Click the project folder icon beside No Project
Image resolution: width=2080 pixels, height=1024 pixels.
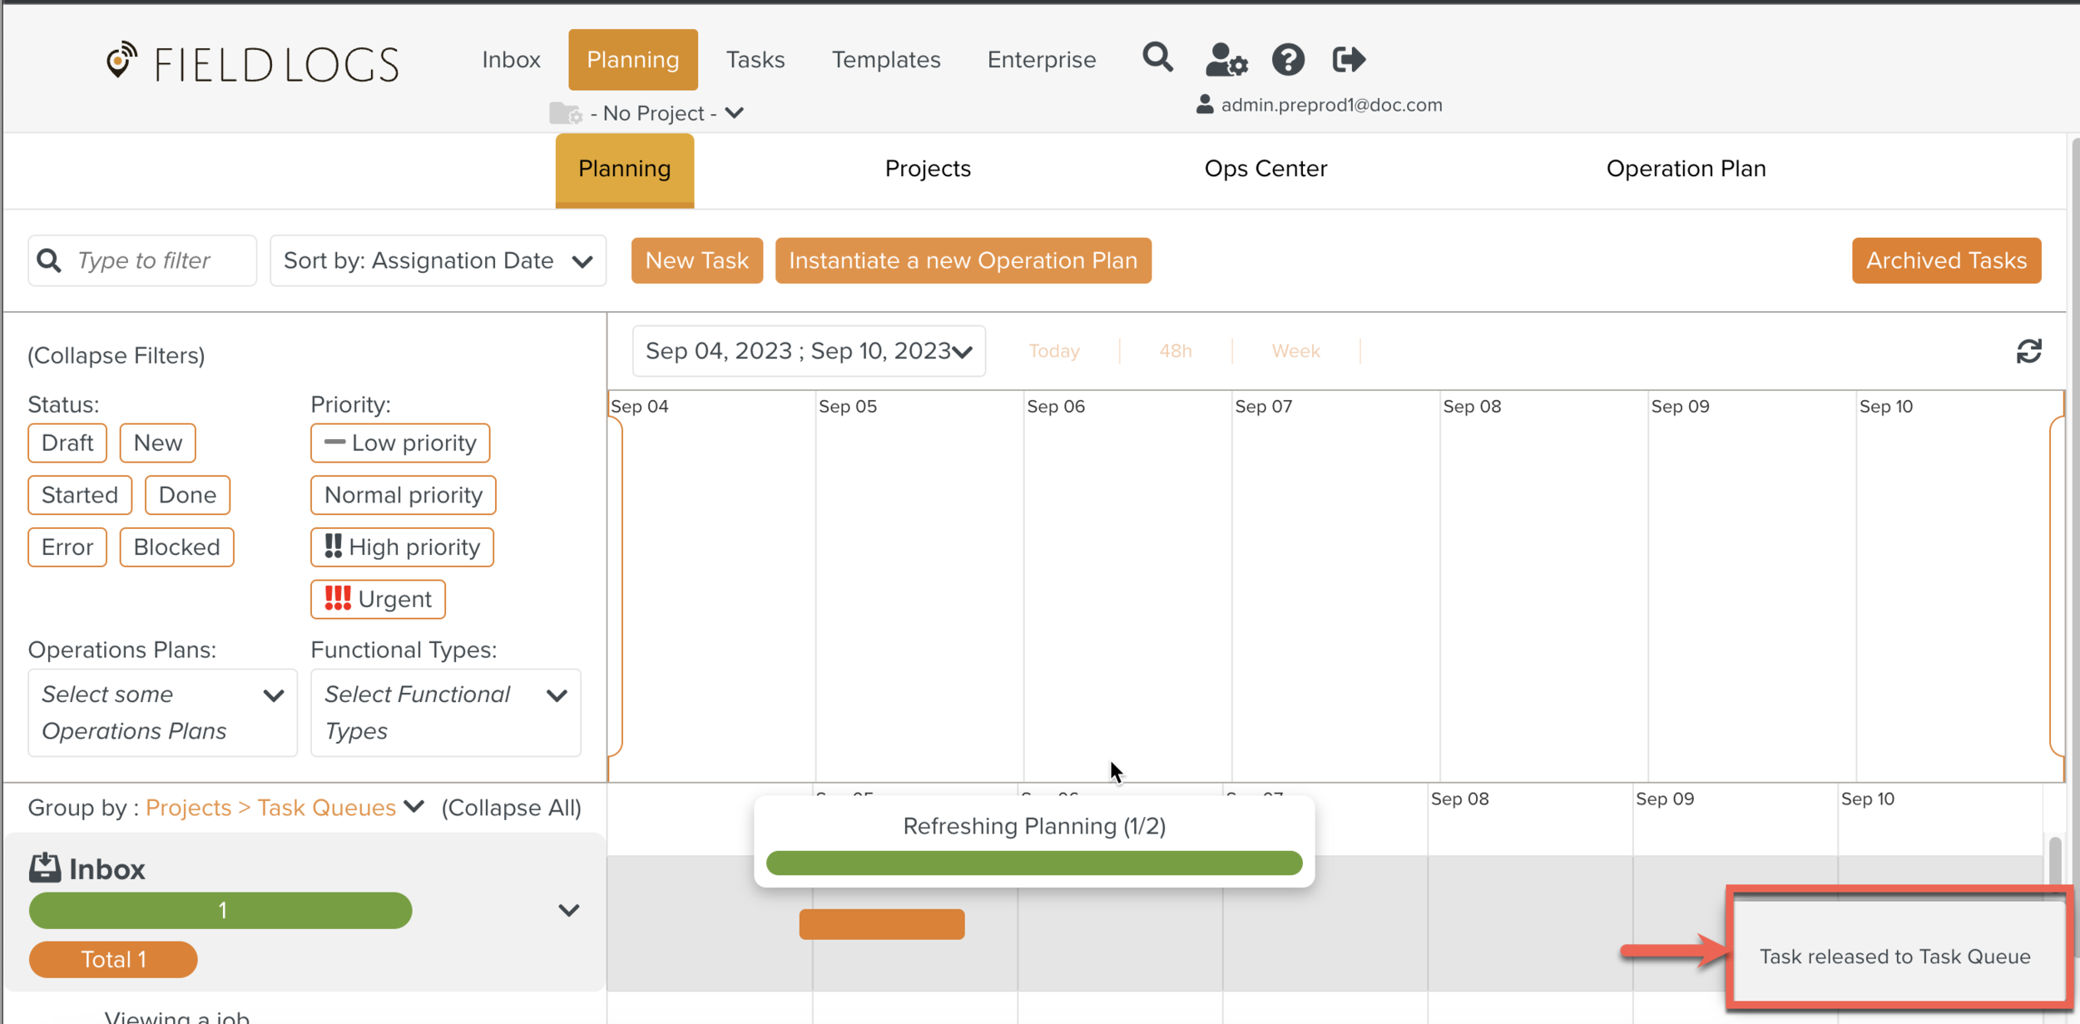click(565, 113)
